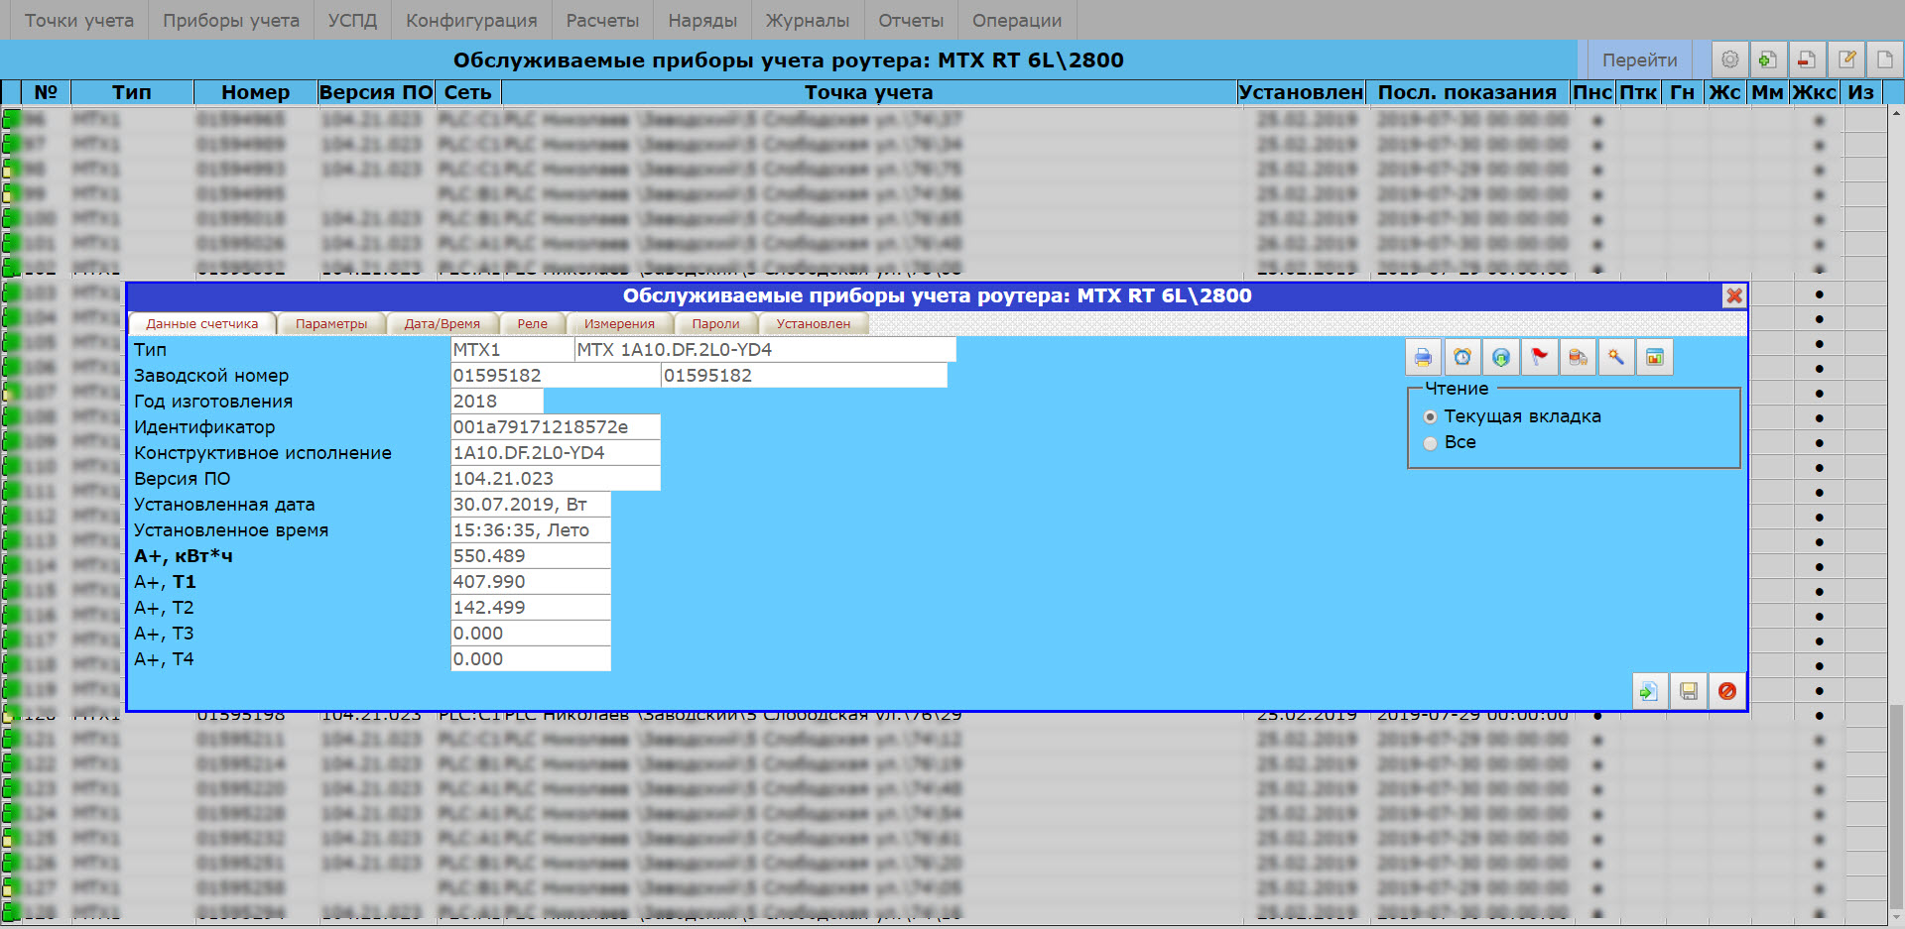This screenshot has width=1905, height=929.
Task: Click the magic wand icon
Action: click(1616, 357)
